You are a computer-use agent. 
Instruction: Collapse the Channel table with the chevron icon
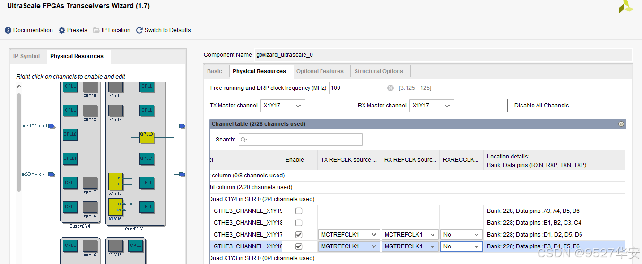click(621, 124)
